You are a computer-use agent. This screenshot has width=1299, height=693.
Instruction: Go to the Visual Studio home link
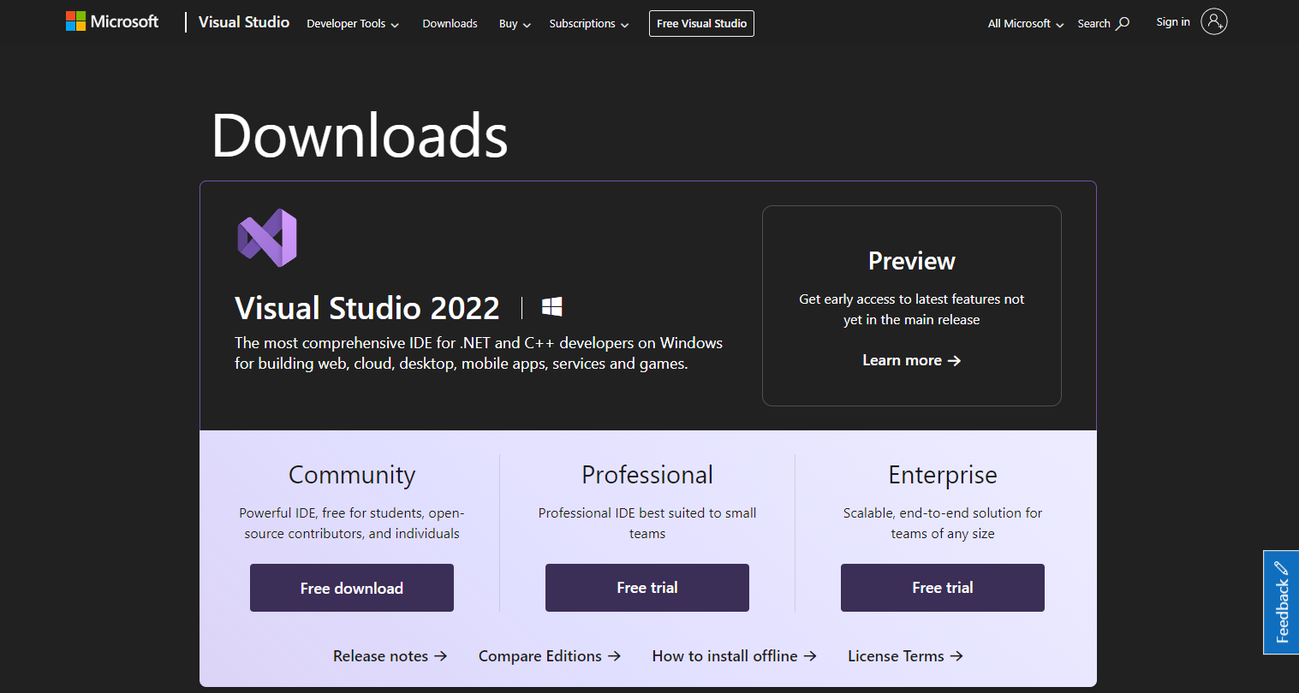click(244, 22)
